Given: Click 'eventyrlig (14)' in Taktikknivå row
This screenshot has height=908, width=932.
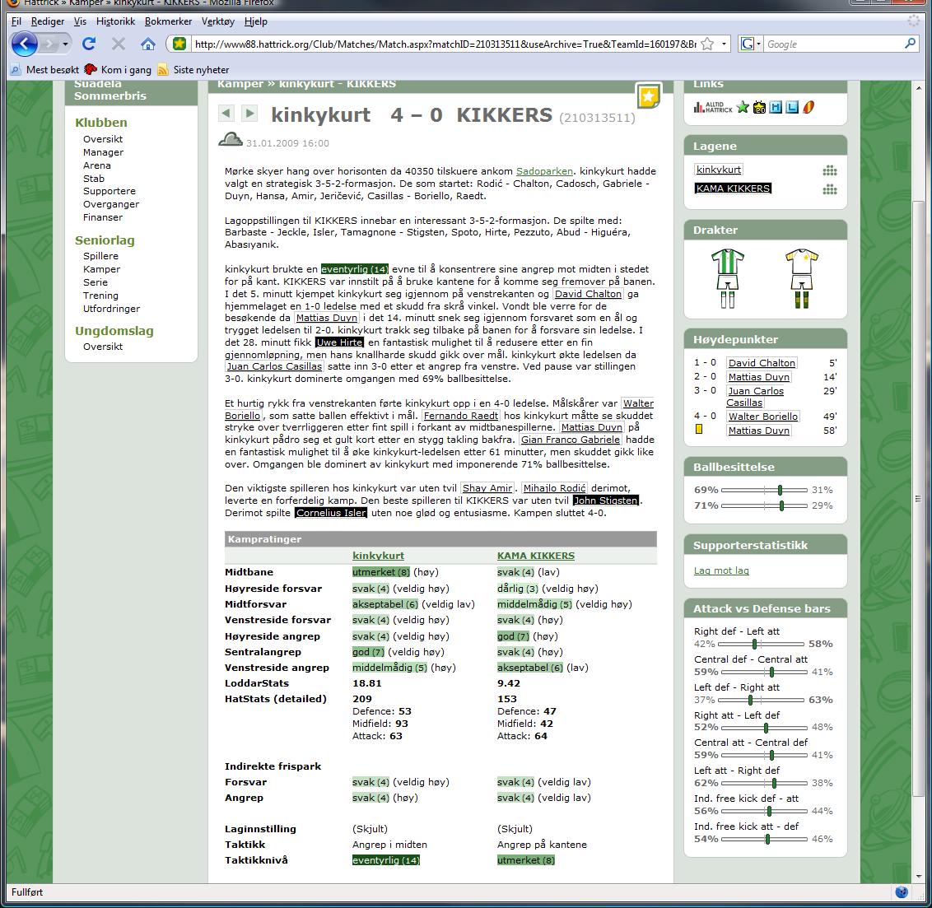Looking at the screenshot, I should (x=386, y=860).
